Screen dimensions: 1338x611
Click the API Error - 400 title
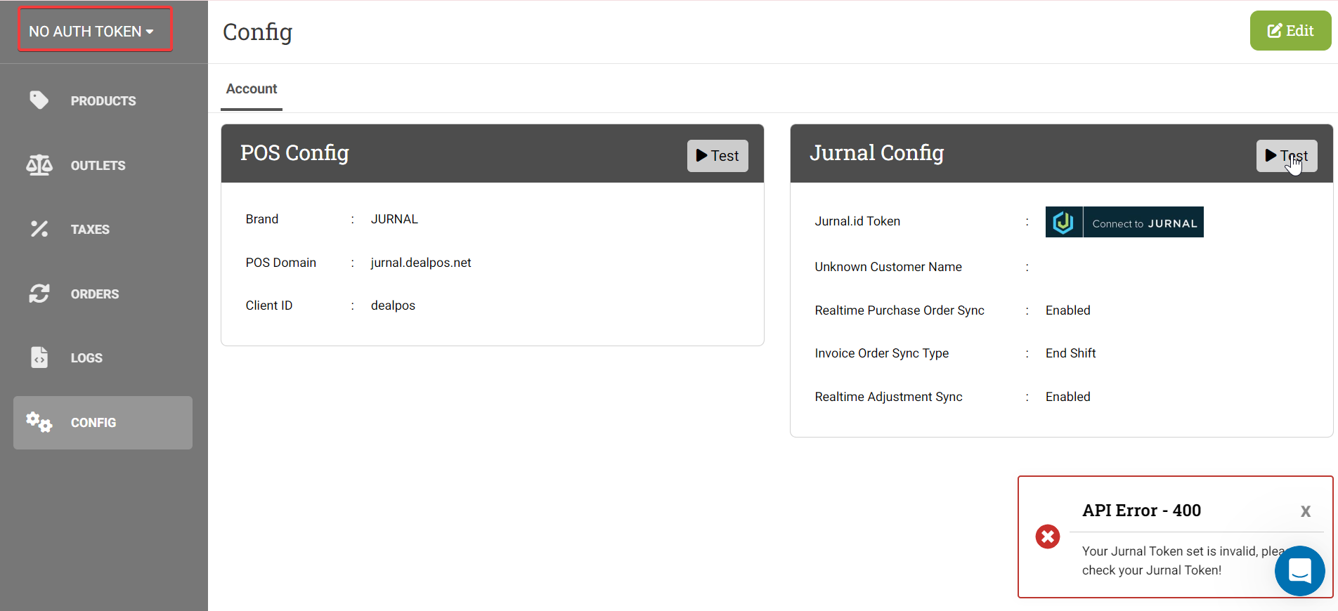pos(1141,511)
